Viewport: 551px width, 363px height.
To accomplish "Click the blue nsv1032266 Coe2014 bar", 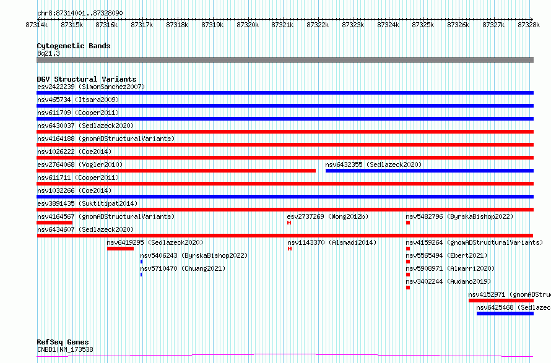I will click(285, 197).
